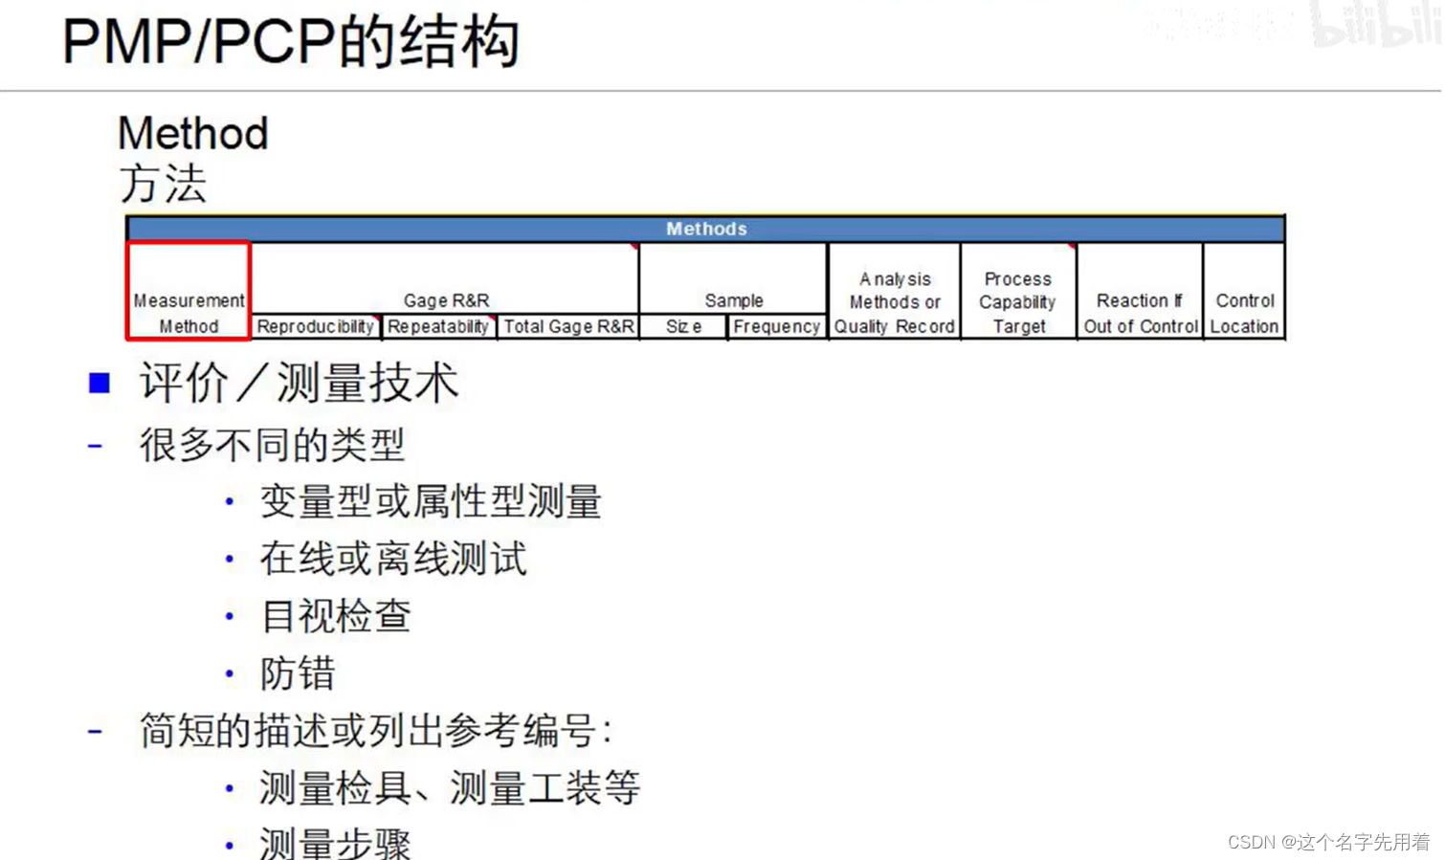Expand the red corner marker on Sample cell
The width and height of the screenshot is (1445, 860).
(634, 247)
